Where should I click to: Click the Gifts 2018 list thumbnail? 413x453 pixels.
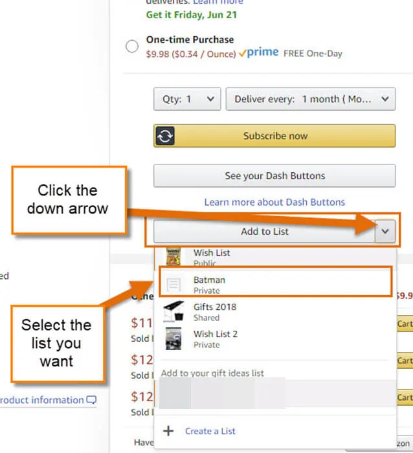[173, 311]
